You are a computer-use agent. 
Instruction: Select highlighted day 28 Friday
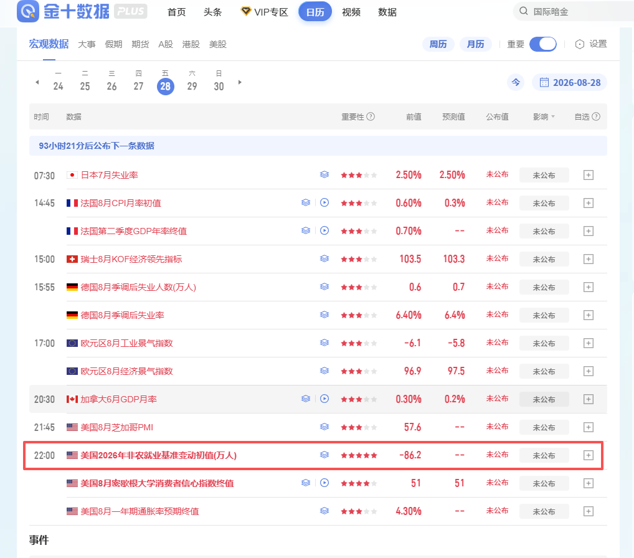tap(166, 86)
